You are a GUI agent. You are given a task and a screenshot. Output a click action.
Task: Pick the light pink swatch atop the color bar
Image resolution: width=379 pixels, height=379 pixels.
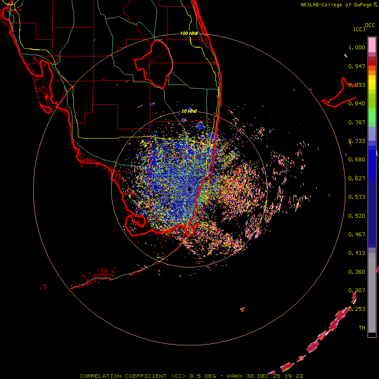click(x=372, y=45)
